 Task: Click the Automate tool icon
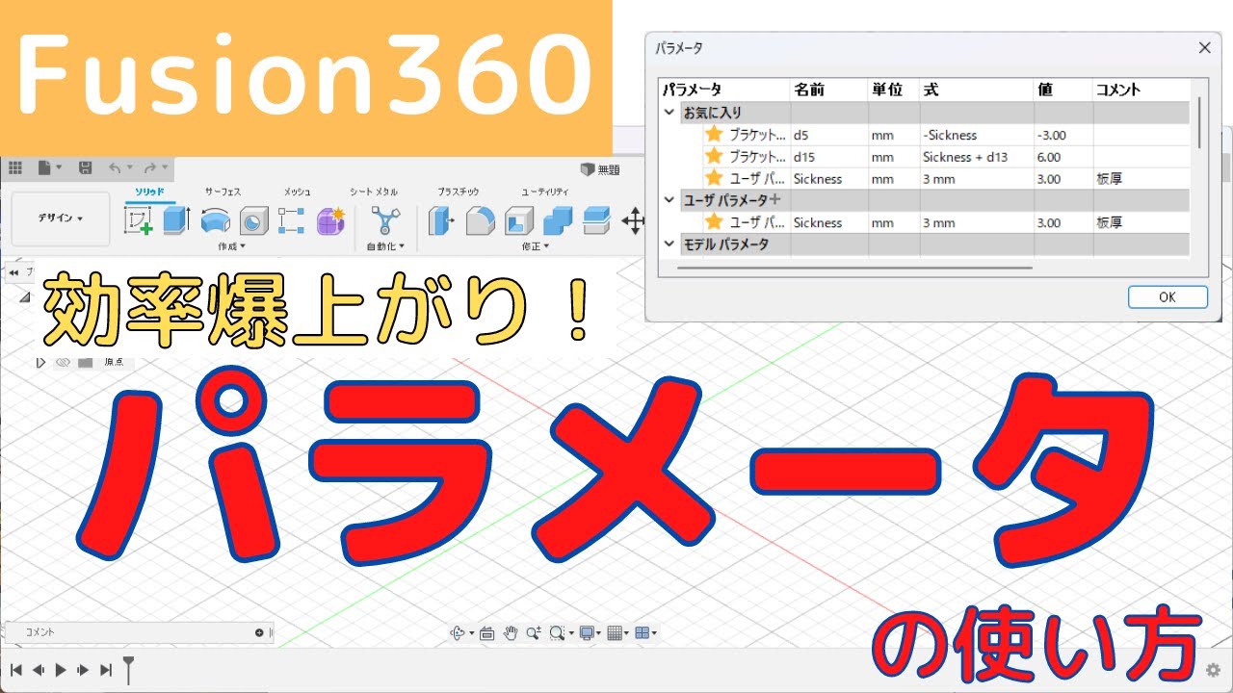385,221
